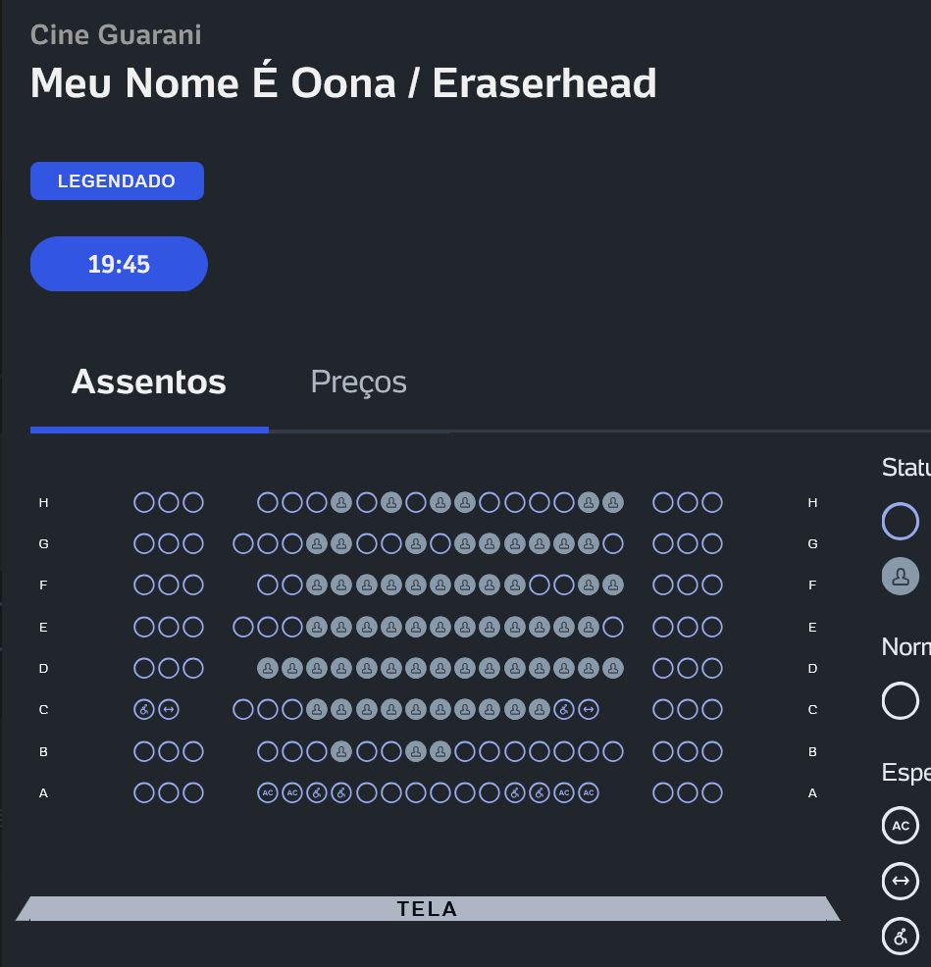Open the Assentos tab

point(149,382)
